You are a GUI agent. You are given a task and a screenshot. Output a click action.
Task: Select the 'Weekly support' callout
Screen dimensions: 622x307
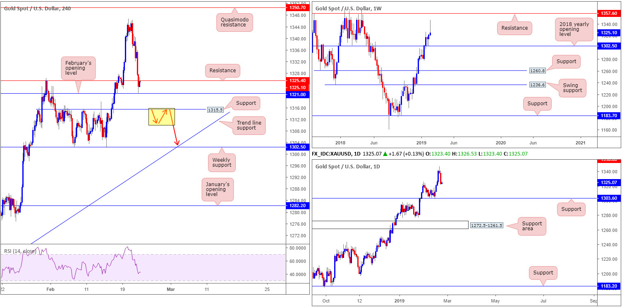pyautogui.click(x=222, y=163)
